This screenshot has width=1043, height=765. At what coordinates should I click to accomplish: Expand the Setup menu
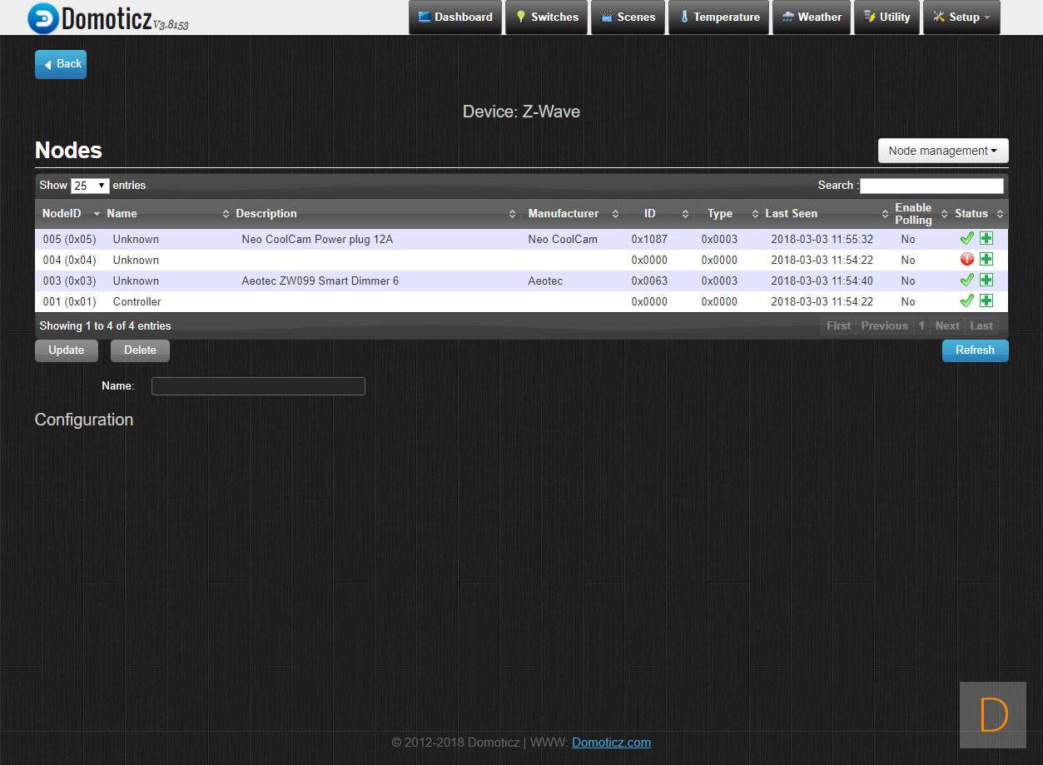coord(961,17)
